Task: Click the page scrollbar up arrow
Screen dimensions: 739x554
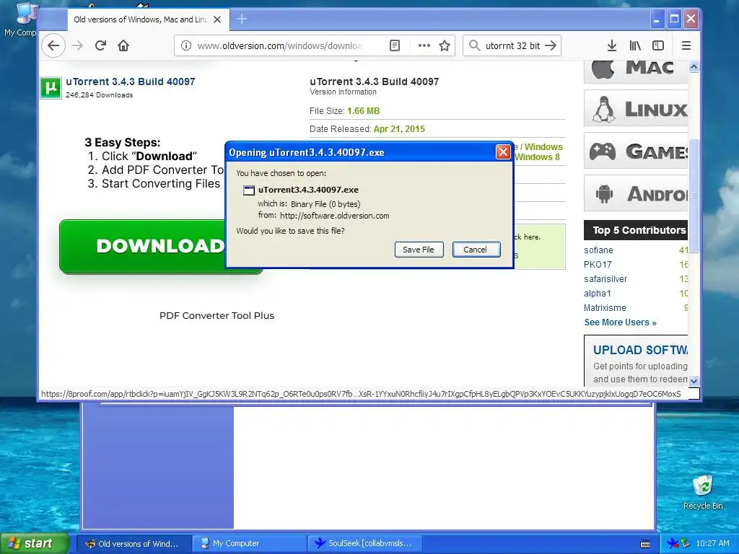Action: tap(694, 67)
